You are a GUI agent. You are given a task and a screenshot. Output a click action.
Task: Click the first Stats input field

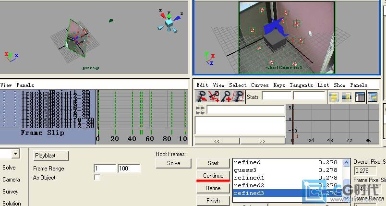[x=277, y=96]
